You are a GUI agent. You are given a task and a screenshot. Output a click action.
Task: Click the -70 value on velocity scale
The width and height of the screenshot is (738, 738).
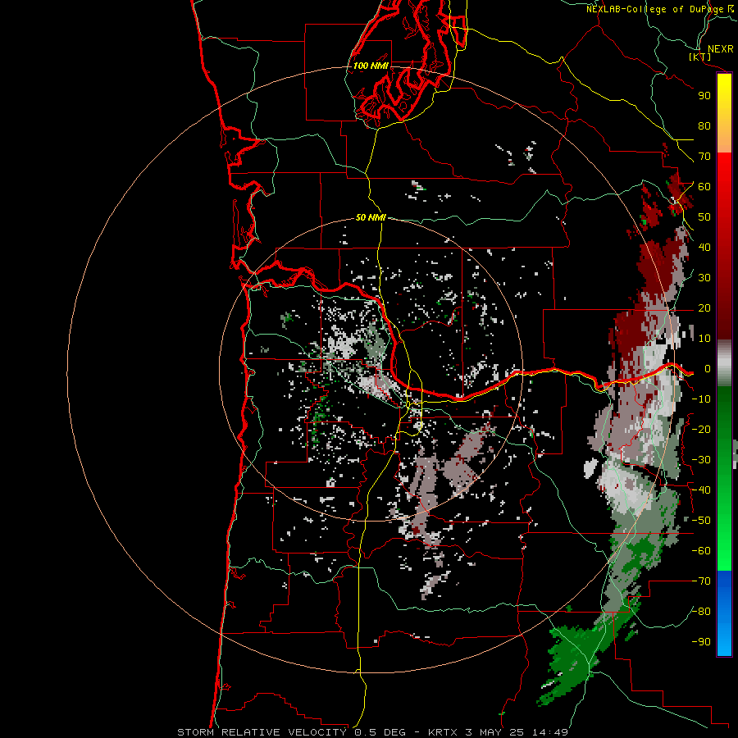click(701, 581)
